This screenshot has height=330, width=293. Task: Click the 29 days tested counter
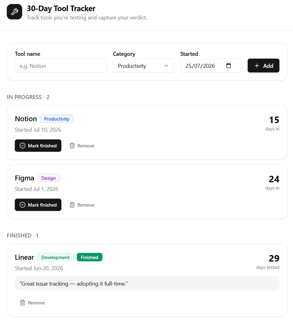[268, 262]
